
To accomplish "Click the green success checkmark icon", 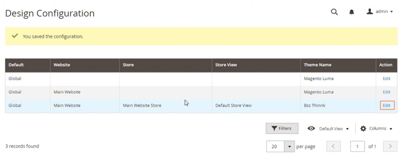I will 15,36.
